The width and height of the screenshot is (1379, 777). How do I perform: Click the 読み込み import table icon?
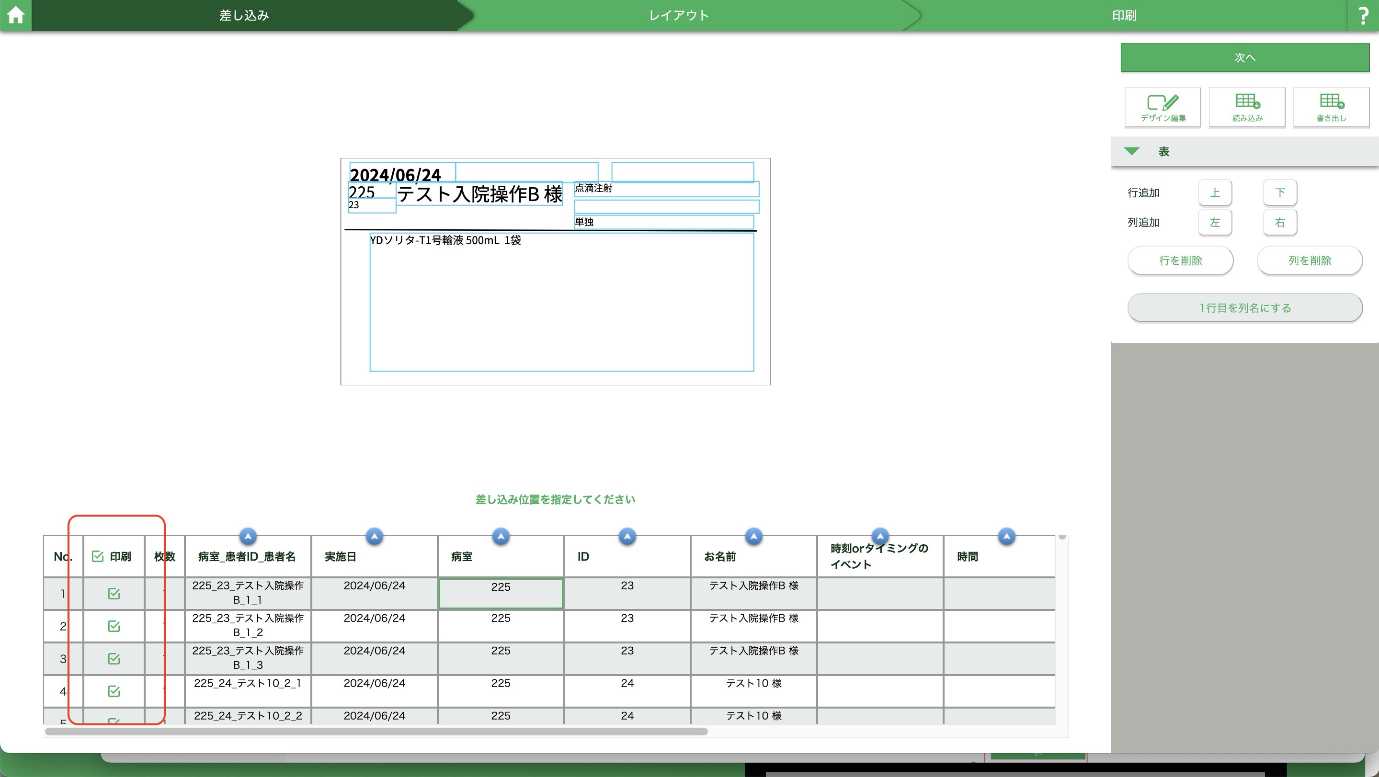(x=1247, y=108)
